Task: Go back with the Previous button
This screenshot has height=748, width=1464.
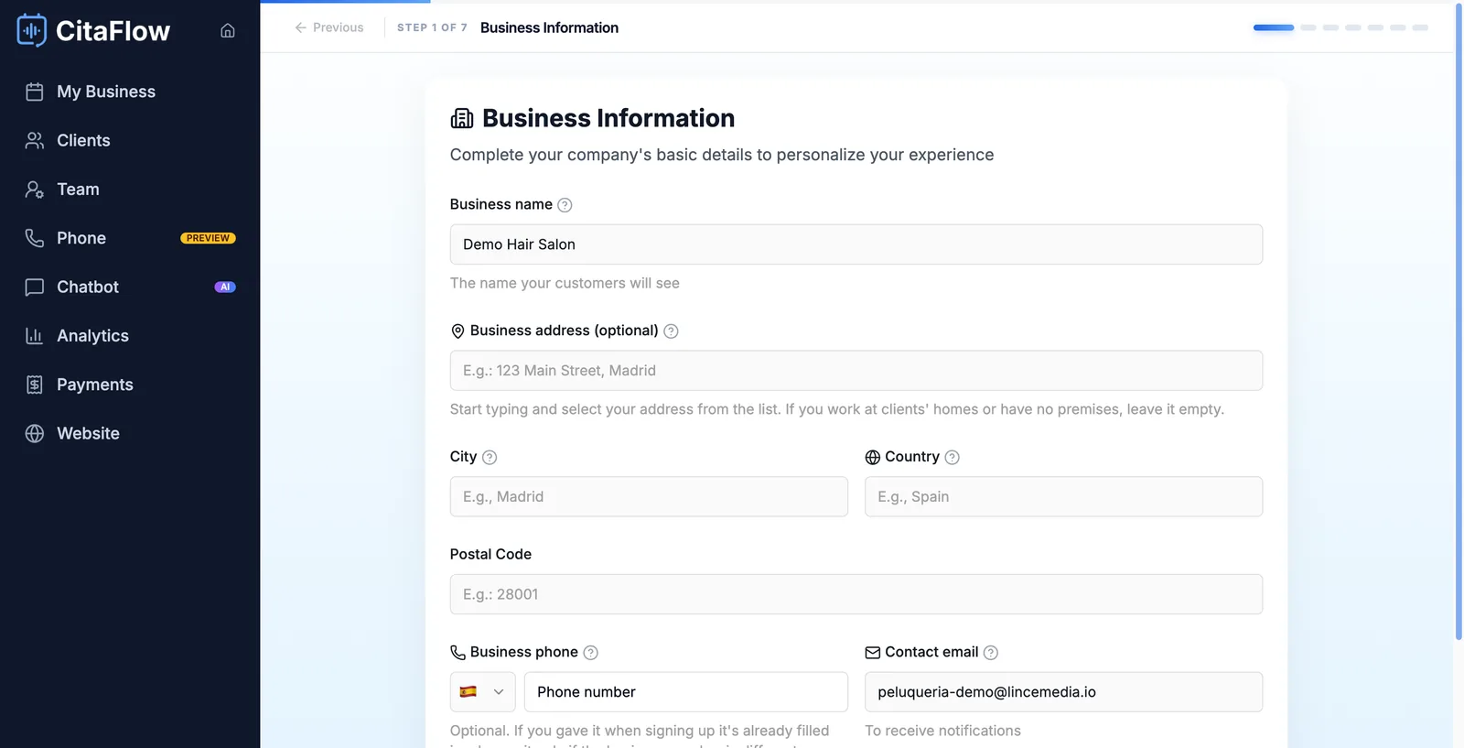Action: point(328,27)
